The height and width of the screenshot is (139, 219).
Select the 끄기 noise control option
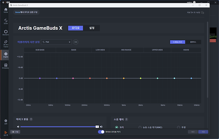point(116,127)
